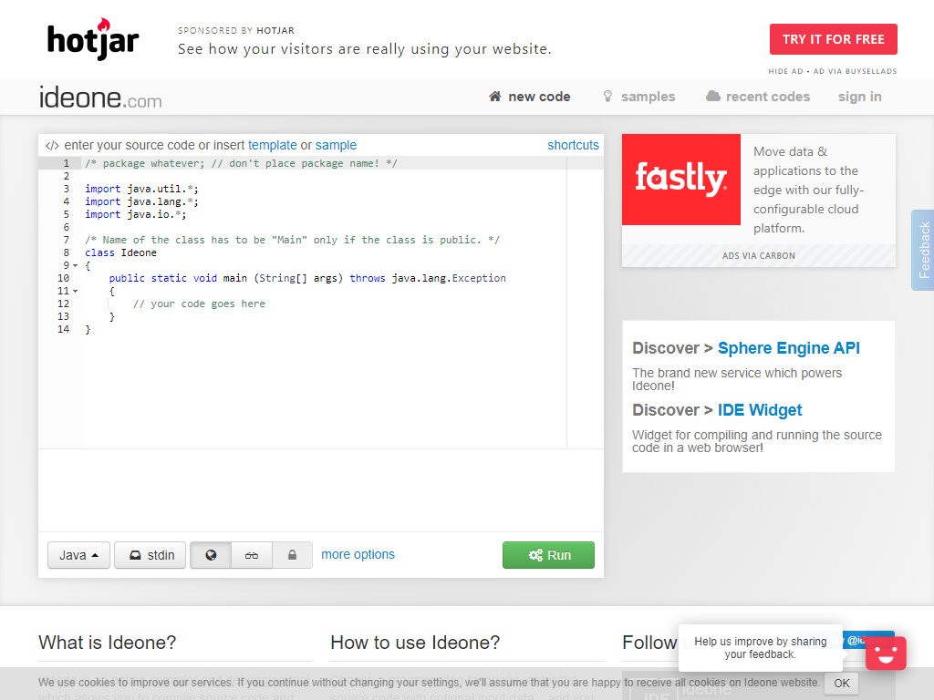Click the 'class Ideone' code line
This screenshot has height=700, width=934.
pyautogui.click(x=121, y=252)
